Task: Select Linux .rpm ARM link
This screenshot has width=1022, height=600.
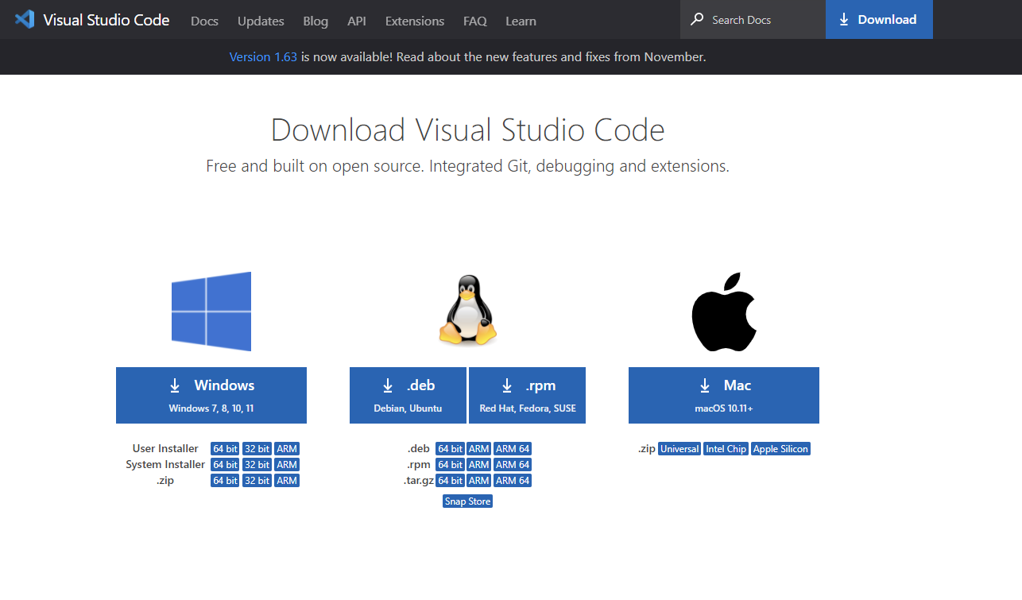Action: [x=479, y=465]
